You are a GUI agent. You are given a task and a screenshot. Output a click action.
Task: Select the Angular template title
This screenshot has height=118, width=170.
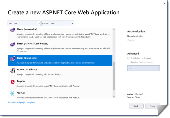(21, 81)
